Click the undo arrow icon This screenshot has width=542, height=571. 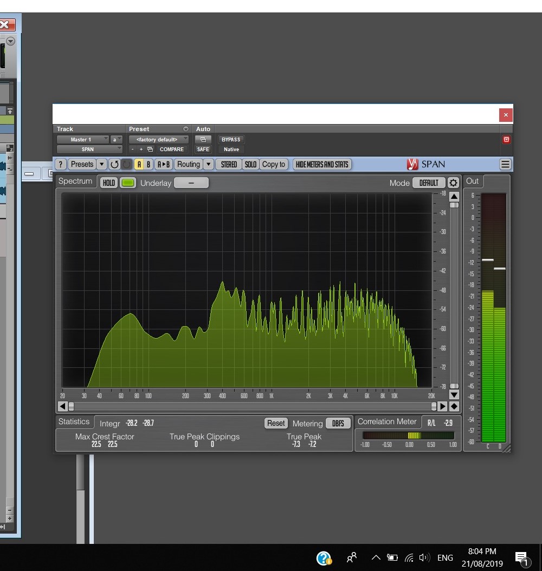tap(114, 164)
